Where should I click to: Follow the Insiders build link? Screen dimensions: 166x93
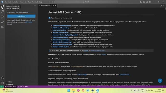pos(104,54)
